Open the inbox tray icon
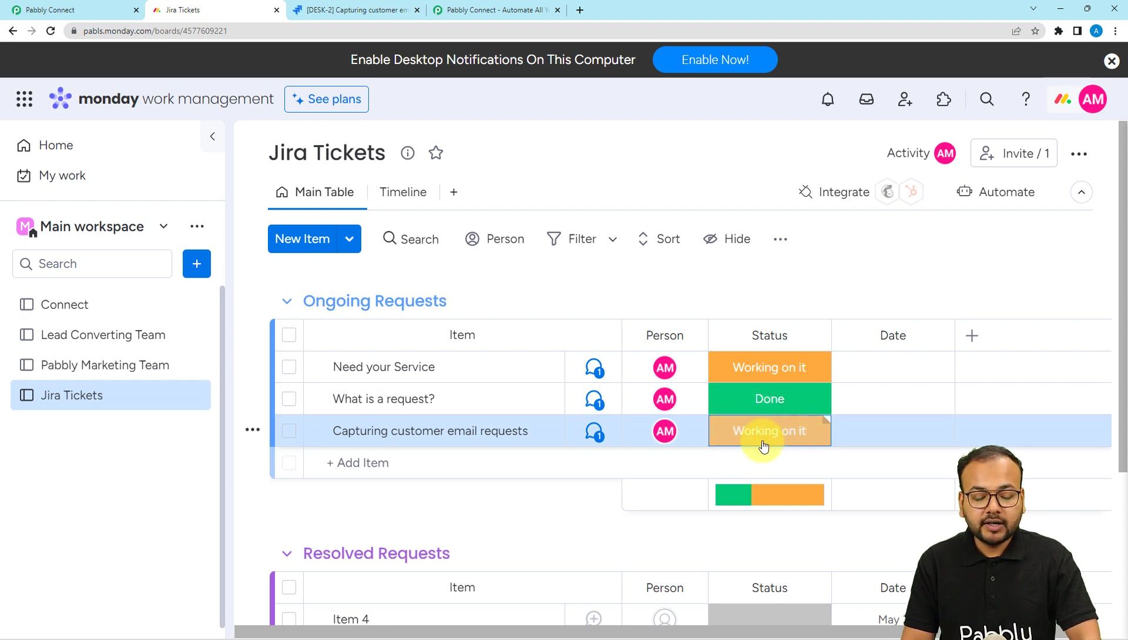Screen dimensions: 1128x640 point(867,99)
